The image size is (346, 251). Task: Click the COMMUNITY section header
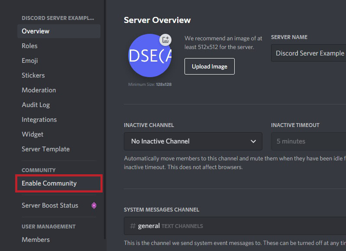coord(39,170)
